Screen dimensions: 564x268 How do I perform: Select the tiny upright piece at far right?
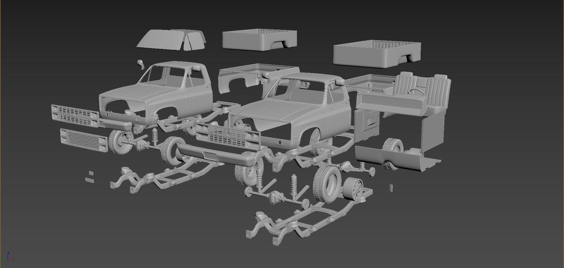point(391,188)
